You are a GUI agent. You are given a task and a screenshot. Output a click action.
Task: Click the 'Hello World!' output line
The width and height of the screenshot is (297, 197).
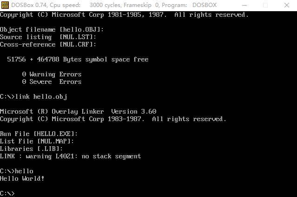(22, 178)
